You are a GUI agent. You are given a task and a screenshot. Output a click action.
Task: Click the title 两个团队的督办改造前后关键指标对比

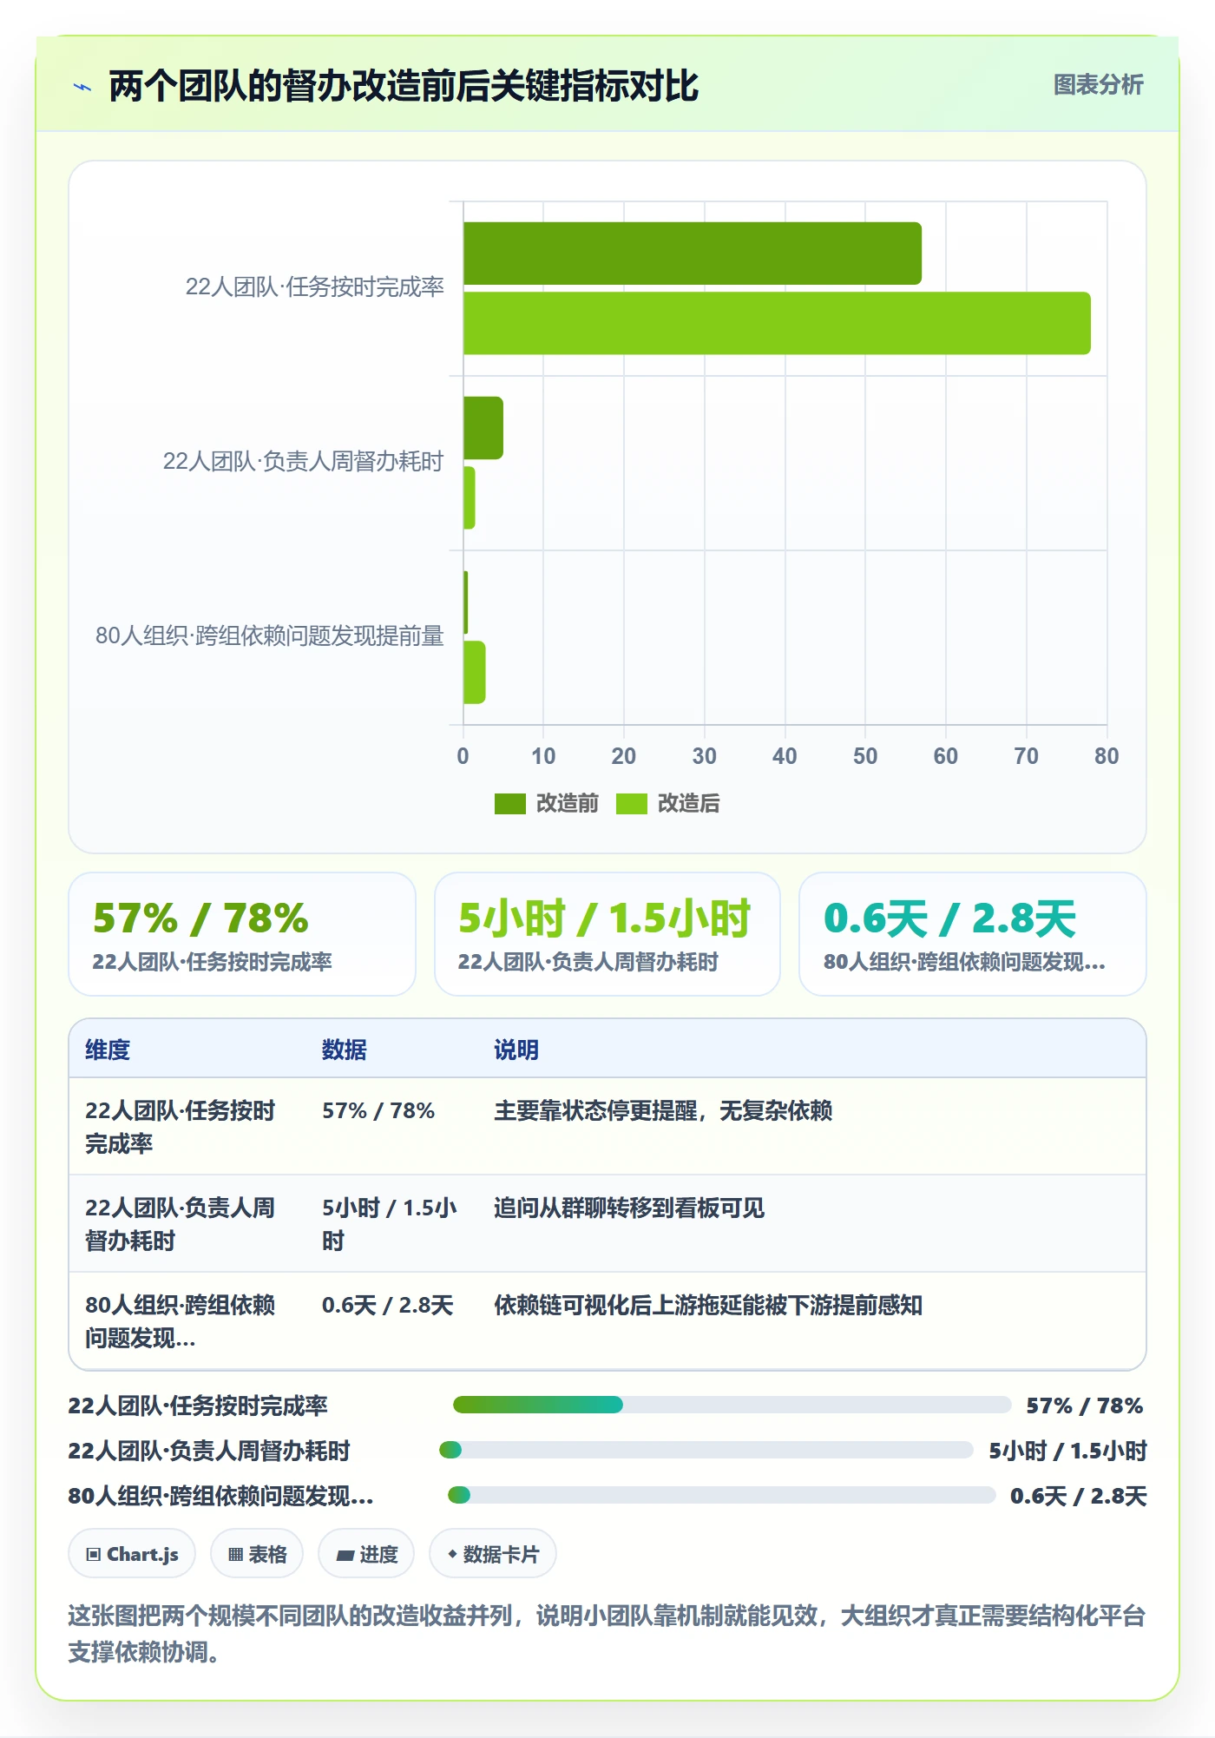point(404,86)
